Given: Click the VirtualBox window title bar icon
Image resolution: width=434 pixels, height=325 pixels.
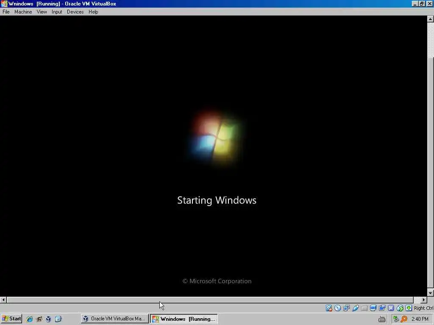Looking at the screenshot, I should pos(4,3).
